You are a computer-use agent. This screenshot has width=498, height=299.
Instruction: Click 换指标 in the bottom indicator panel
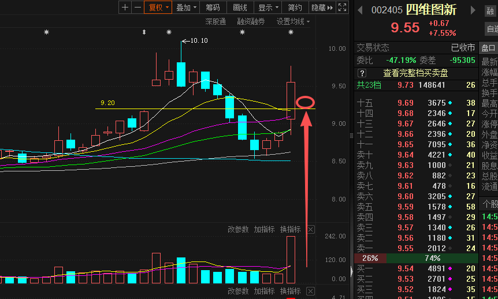coord(290,291)
